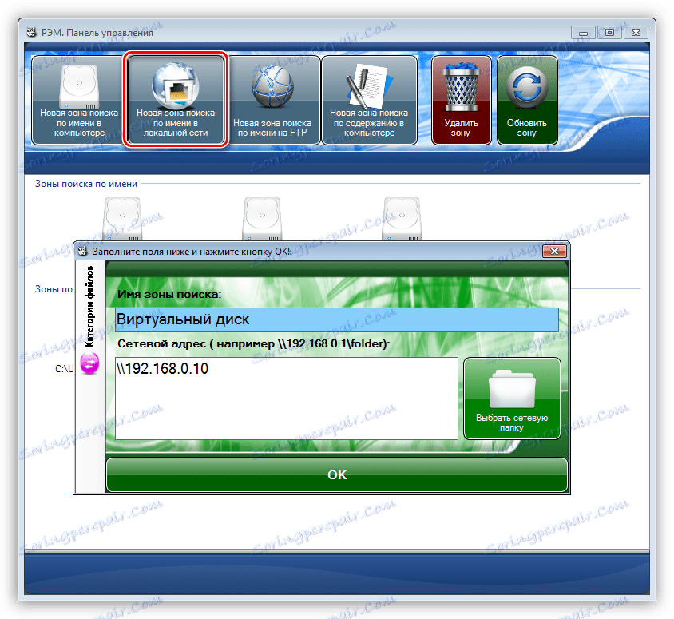
Task: Minimize the РЭМ control panel window
Action: (583, 33)
